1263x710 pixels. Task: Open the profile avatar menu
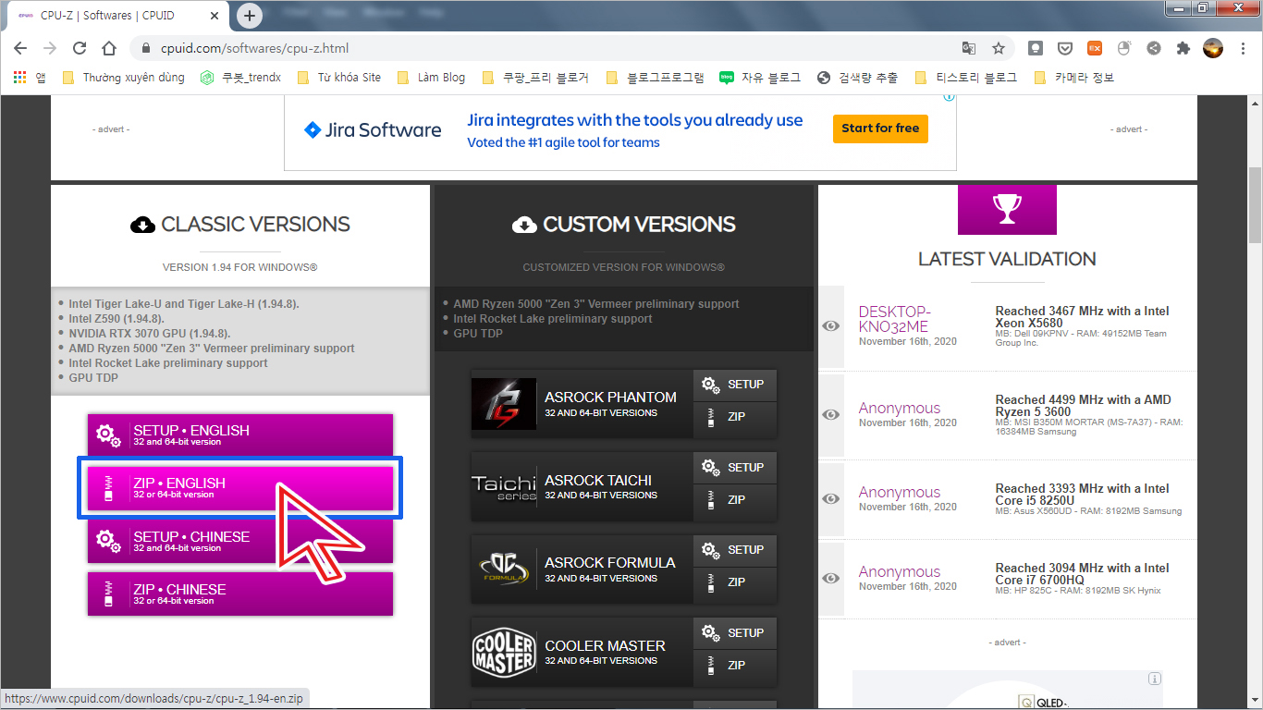[1213, 48]
